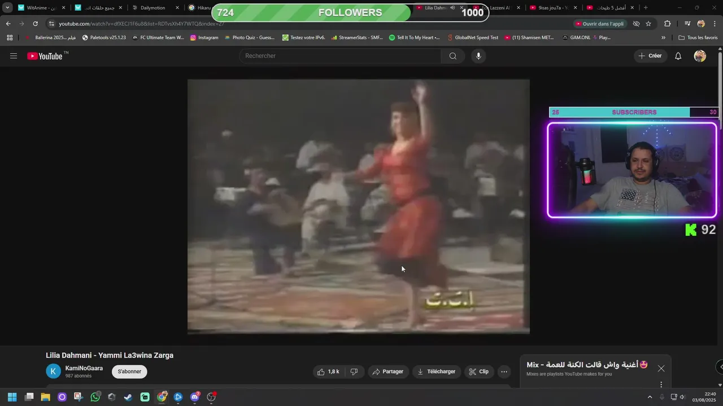Open the YouTube hamburger guide menu
This screenshot has width=723, height=406.
coord(14,56)
